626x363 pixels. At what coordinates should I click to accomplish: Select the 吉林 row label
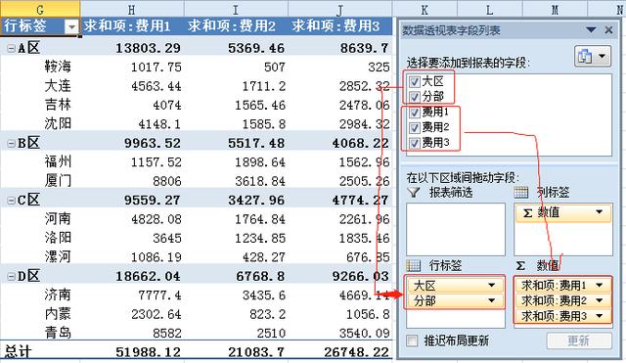pyautogui.click(x=58, y=105)
